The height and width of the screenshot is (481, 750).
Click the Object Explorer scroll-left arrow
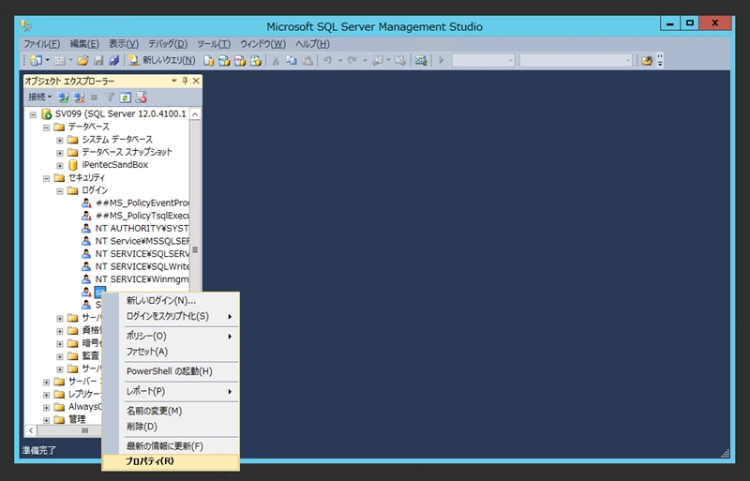[x=31, y=430]
